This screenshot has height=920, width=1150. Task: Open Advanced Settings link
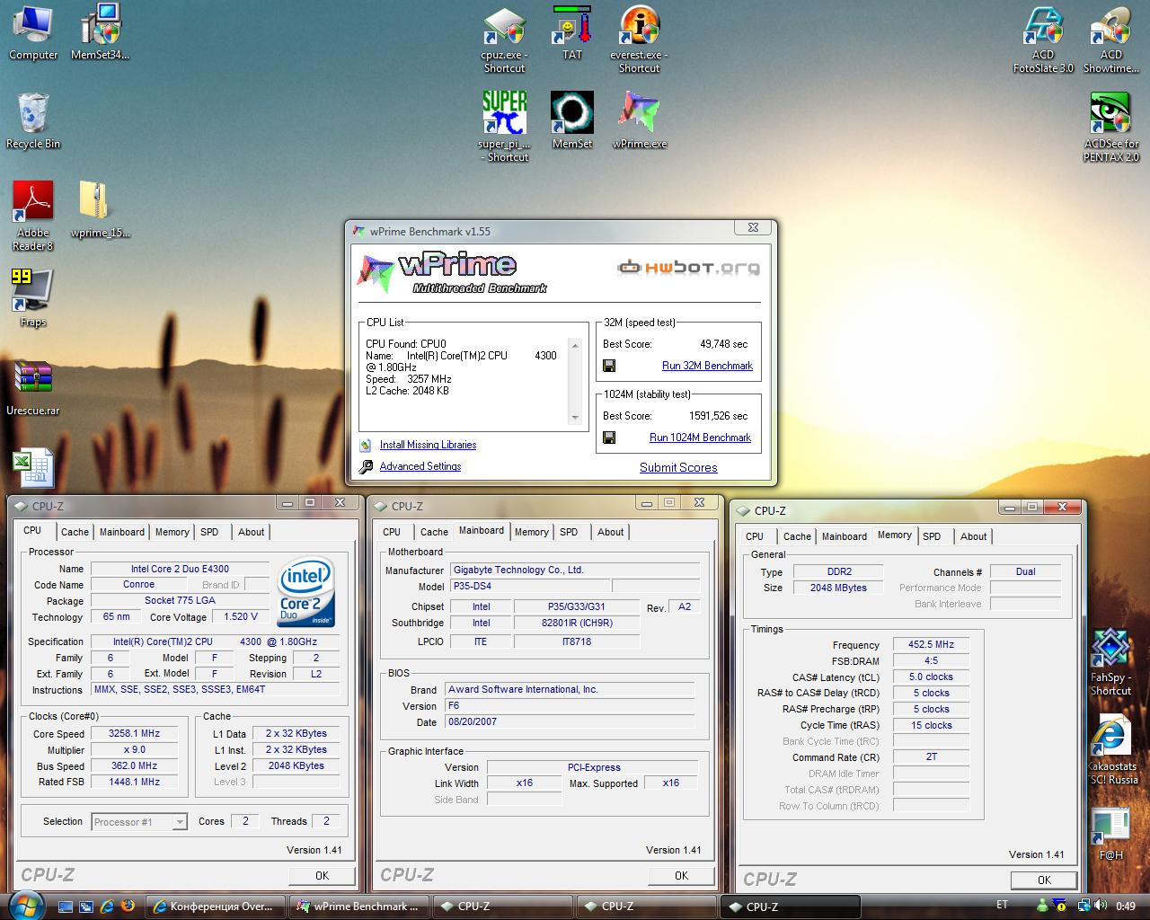point(420,466)
